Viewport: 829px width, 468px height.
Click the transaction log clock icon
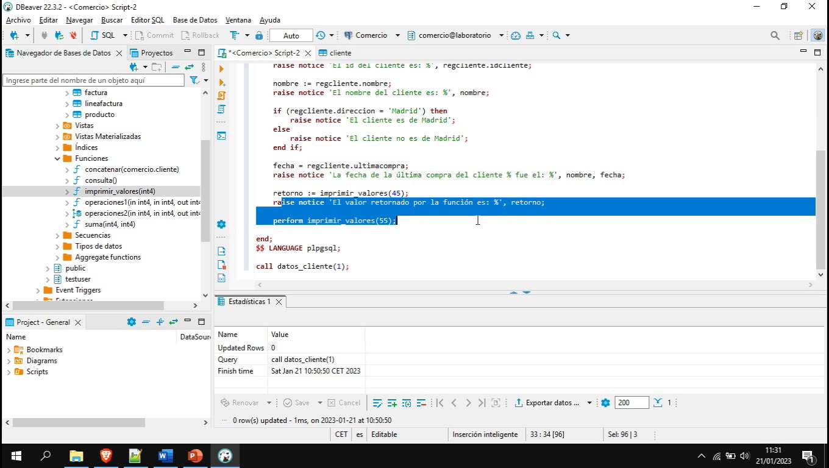click(x=320, y=35)
